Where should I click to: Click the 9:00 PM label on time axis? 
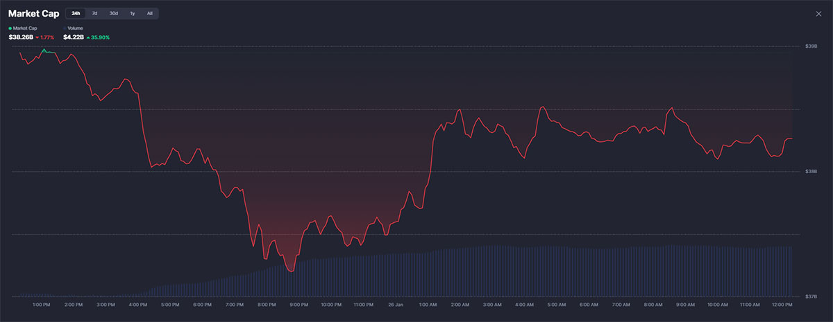299,305
